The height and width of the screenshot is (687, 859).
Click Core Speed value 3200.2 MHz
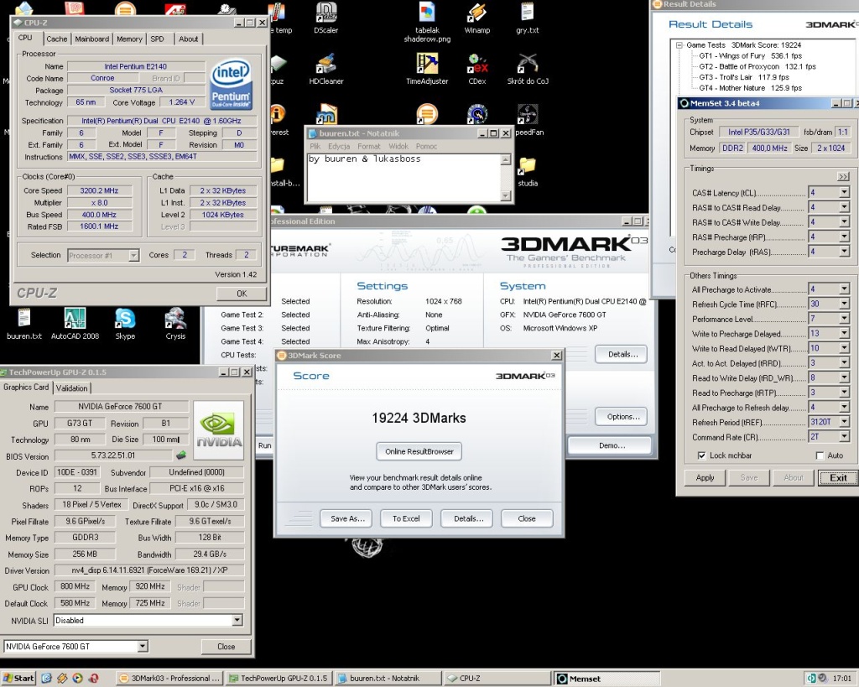pyautogui.click(x=99, y=190)
